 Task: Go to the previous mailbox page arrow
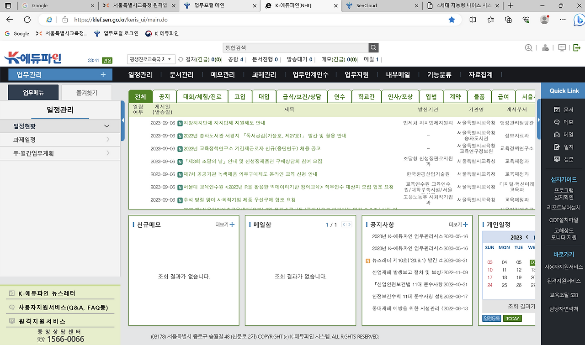coord(344,225)
